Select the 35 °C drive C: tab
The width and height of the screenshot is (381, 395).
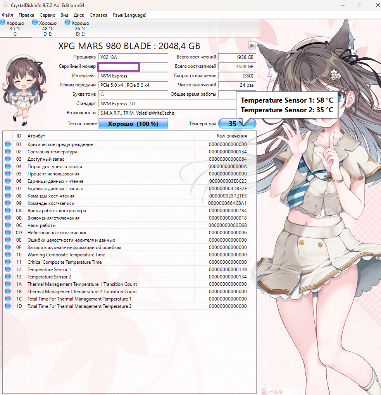click(x=16, y=28)
